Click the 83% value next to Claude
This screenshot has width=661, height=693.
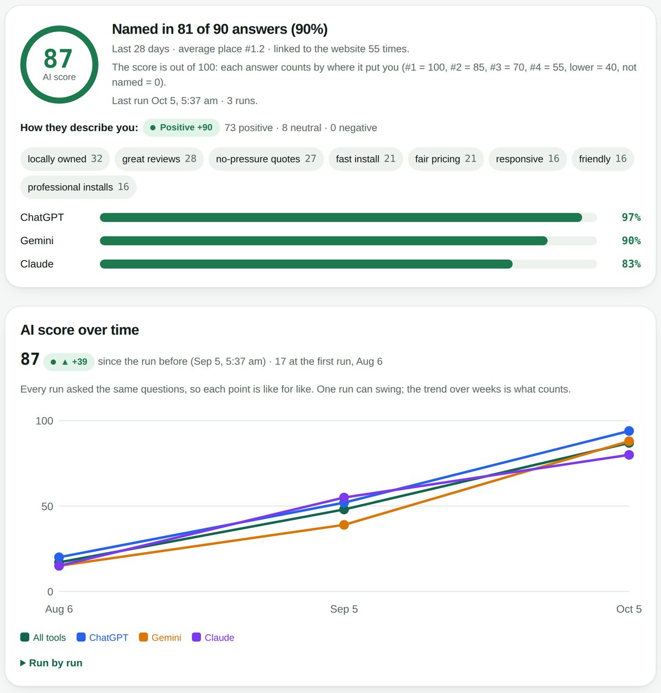(631, 264)
